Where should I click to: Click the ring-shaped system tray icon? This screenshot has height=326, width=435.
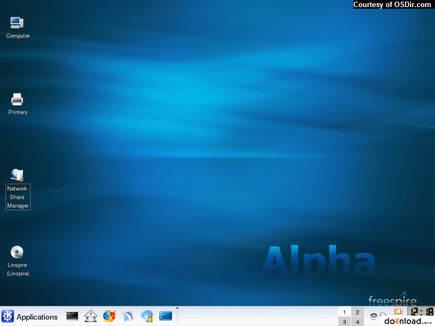pyautogui.click(x=374, y=316)
